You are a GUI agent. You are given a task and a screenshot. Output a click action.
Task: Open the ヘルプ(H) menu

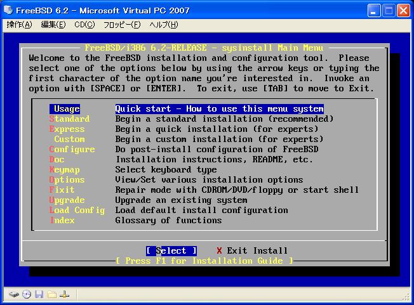(x=164, y=25)
